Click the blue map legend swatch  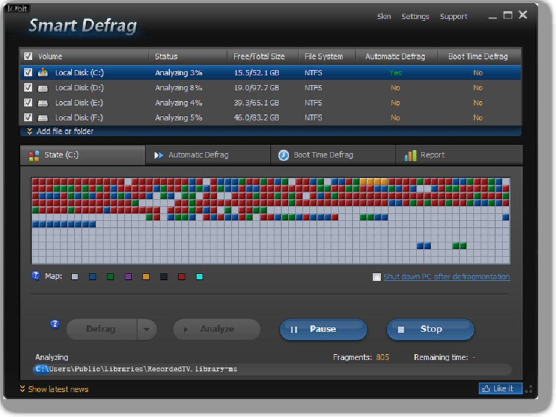click(93, 276)
